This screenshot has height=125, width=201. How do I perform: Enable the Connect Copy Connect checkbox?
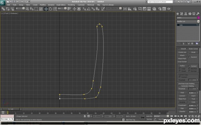180,77
